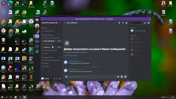Open inbox icon in channel header

[145, 23]
